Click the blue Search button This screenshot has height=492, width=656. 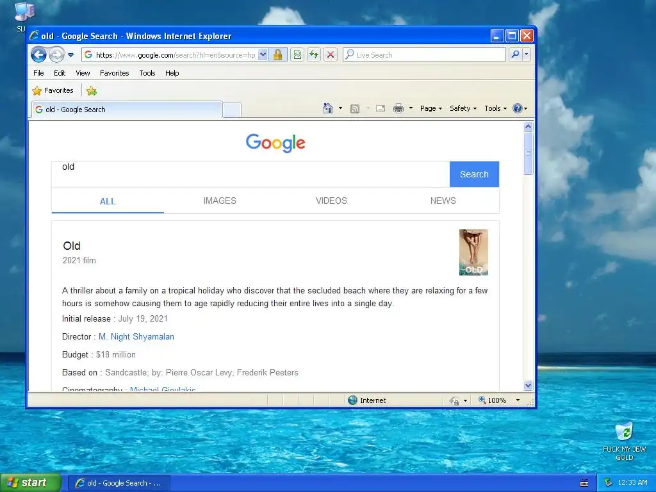(474, 174)
